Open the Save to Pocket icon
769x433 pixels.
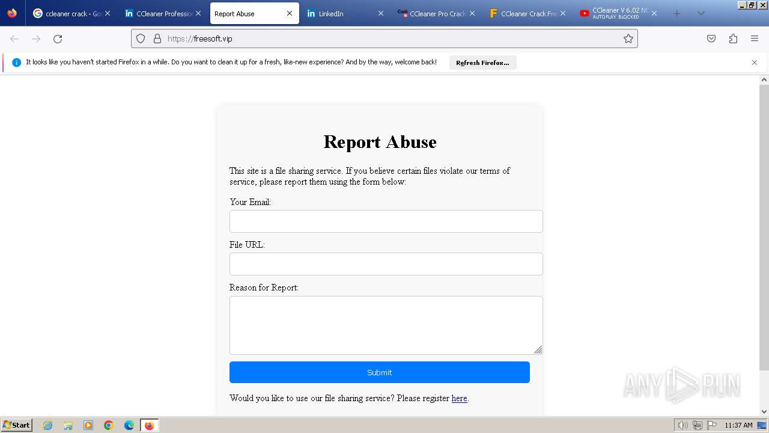711,38
